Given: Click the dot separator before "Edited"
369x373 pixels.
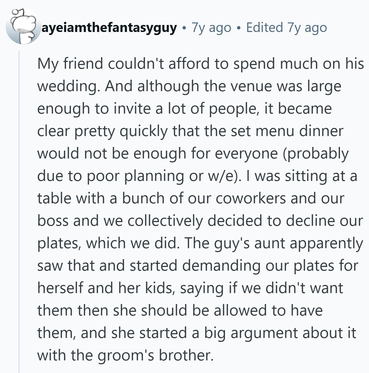Looking at the screenshot, I should (239, 28).
